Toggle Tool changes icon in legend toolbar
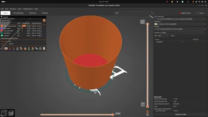Image resolution: width=208 pixels, height=117 pixels. tap(21, 48)
